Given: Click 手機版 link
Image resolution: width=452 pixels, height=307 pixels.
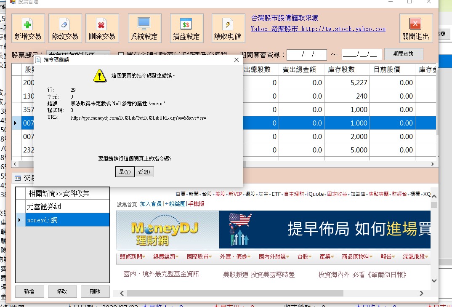Looking at the screenshot, I should pyautogui.click(x=196, y=204).
